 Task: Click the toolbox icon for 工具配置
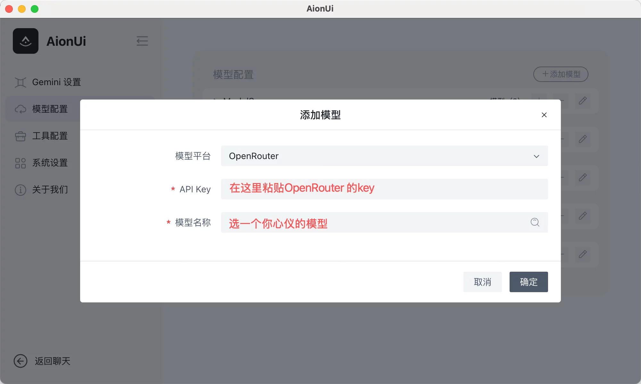(x=21, y=136)
